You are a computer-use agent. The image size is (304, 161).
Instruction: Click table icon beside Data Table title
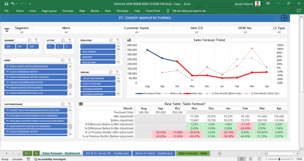pos(81,104)
